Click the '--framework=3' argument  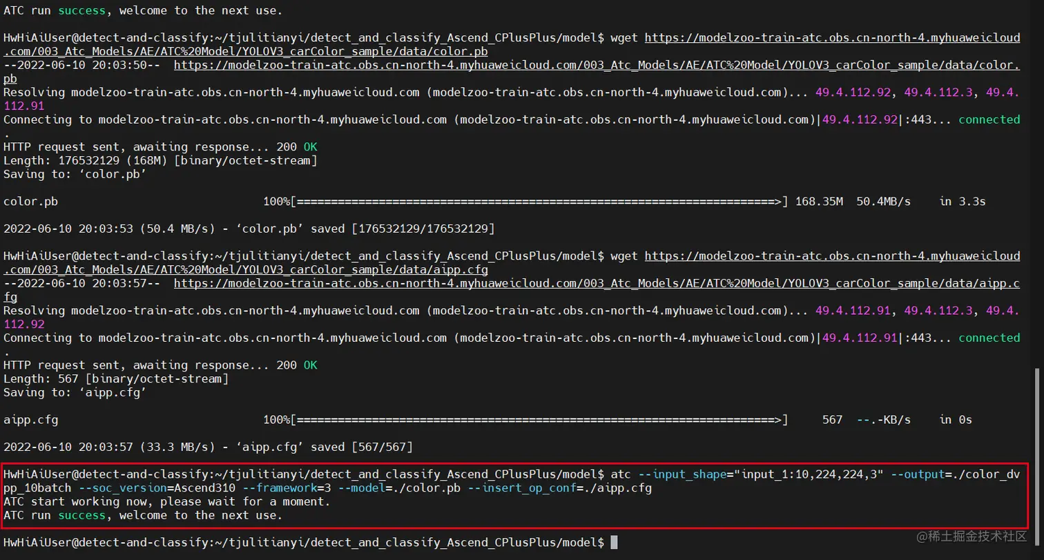[x=287, y=488]
